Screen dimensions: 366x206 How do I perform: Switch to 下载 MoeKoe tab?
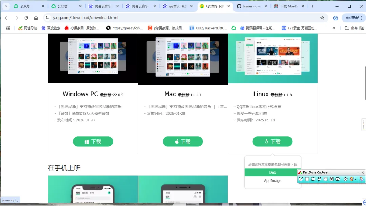[x=289, y=6]
